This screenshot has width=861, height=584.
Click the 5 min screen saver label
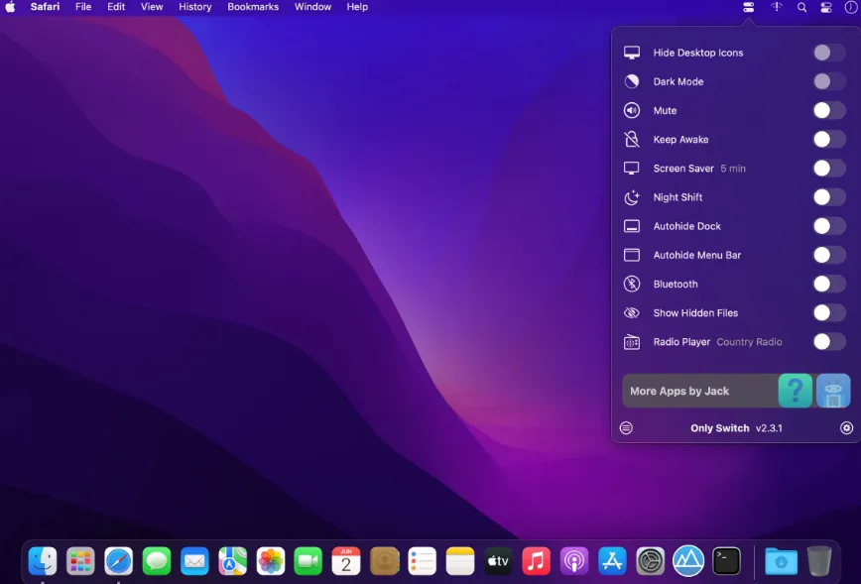coord(733,169)
